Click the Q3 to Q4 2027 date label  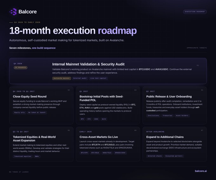coord(21,132)
